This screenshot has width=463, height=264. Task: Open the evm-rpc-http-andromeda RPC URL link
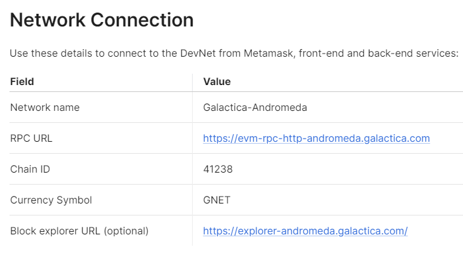click(x=316, y=139)
